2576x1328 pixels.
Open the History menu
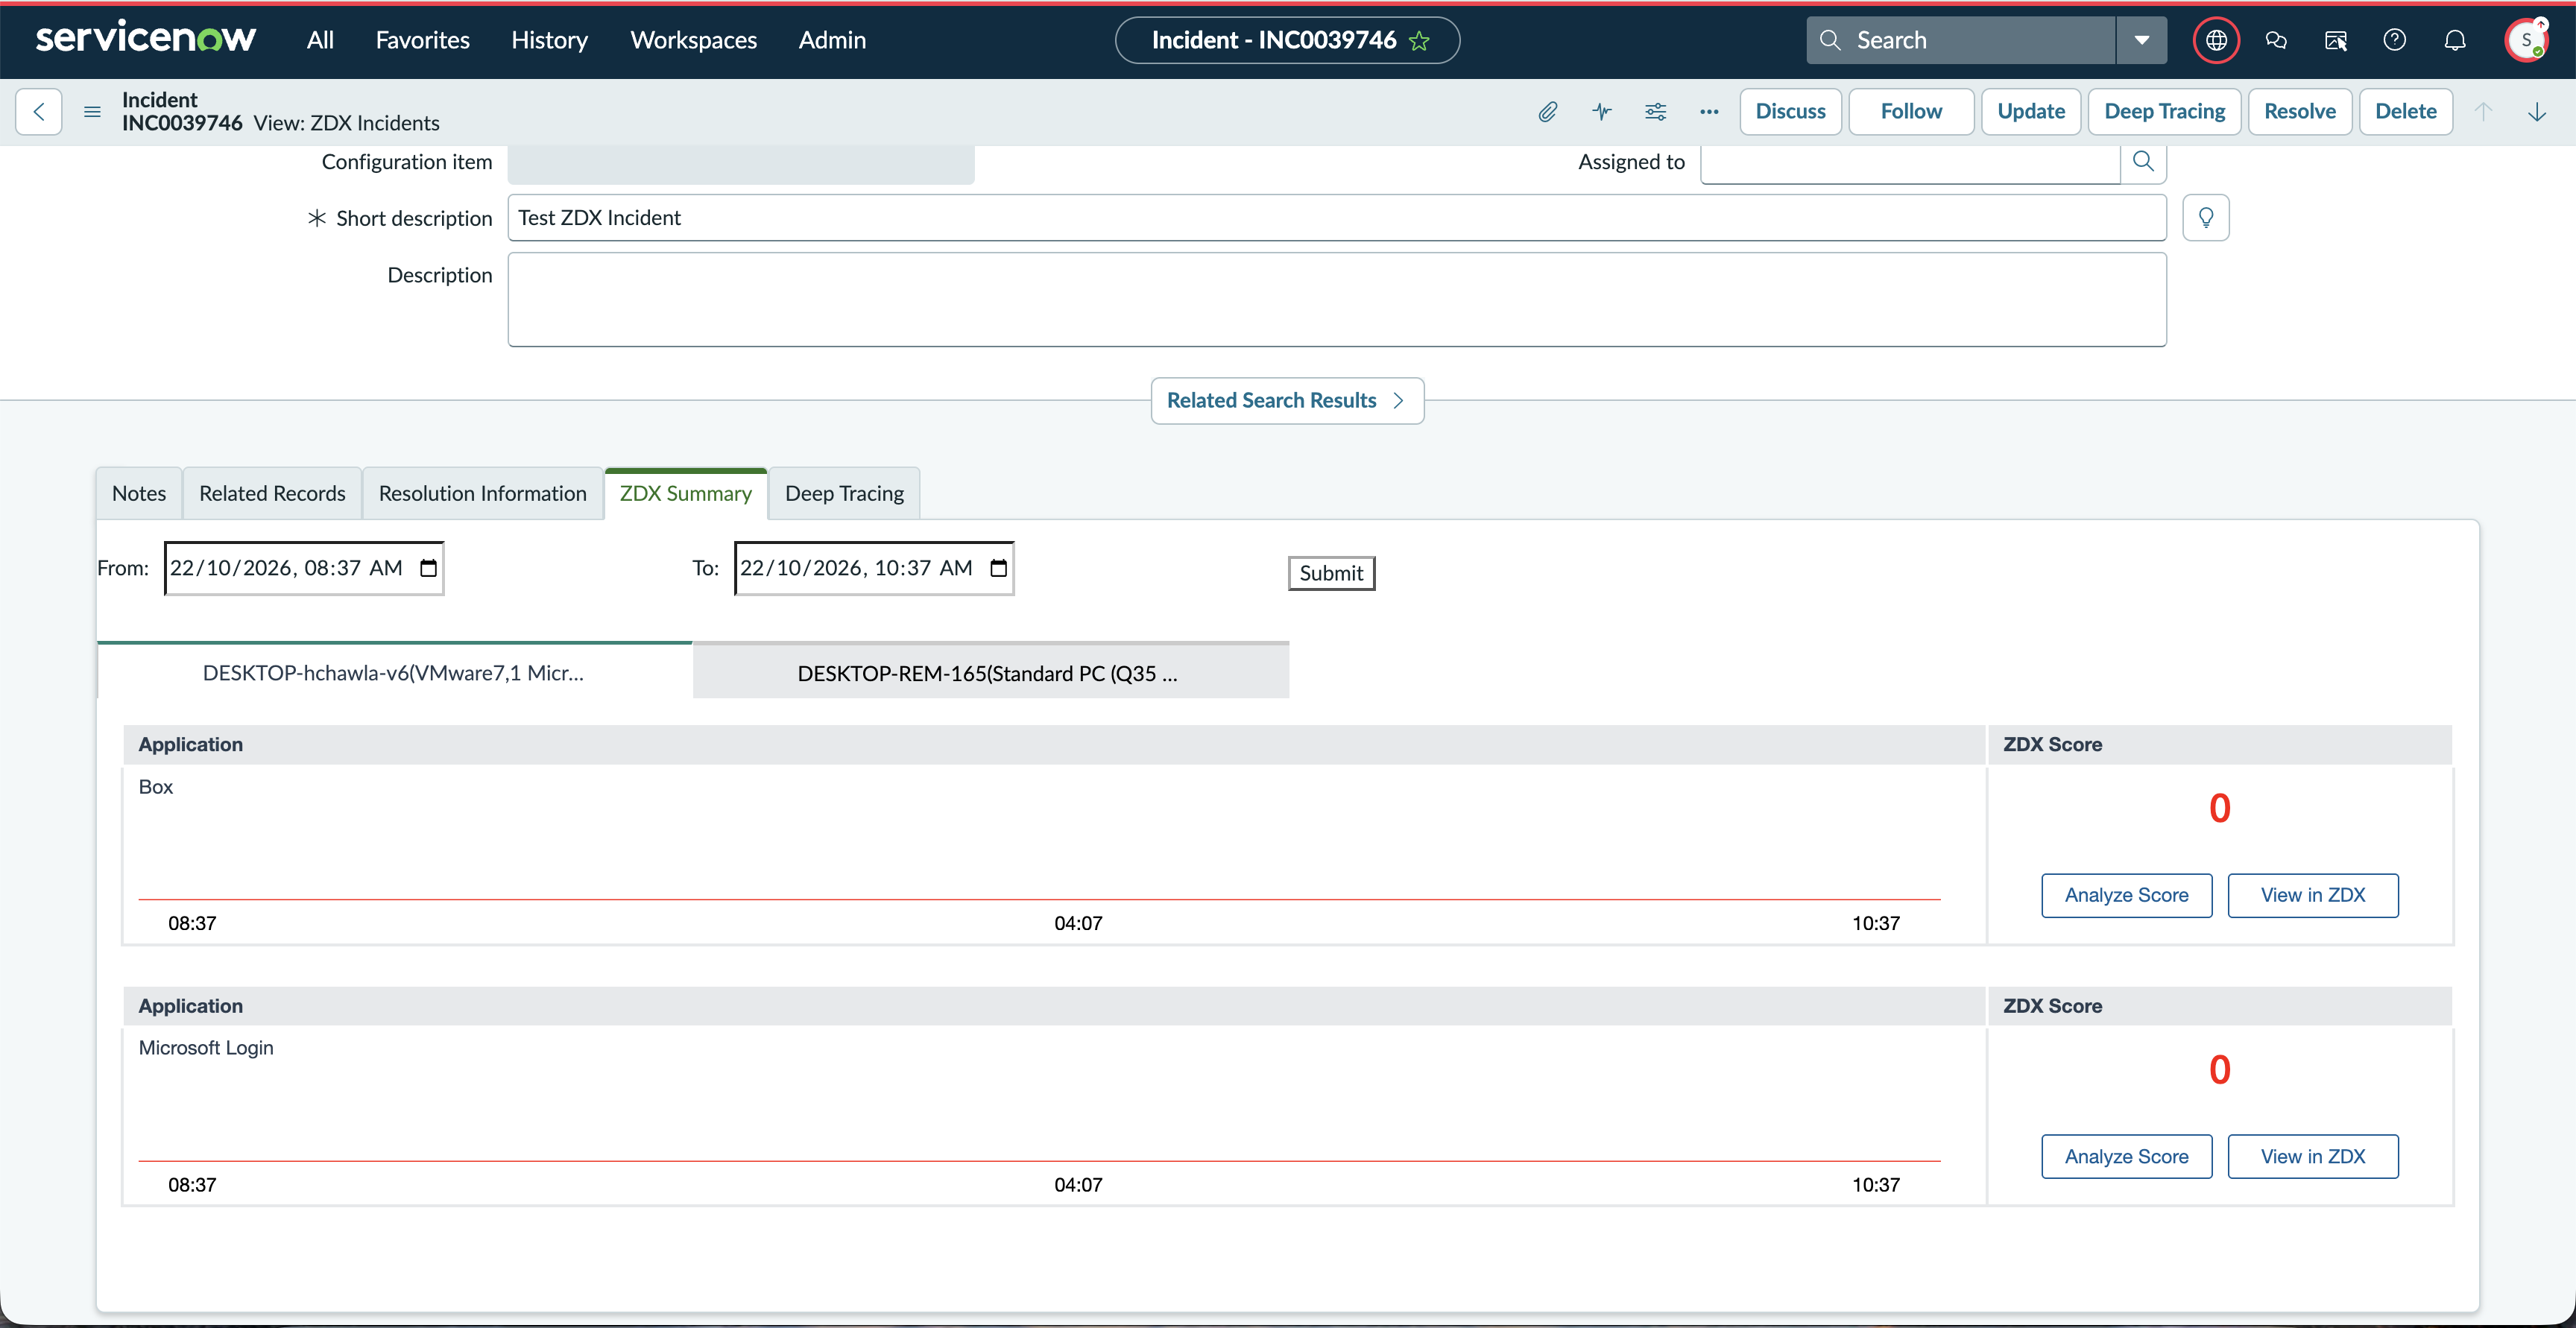point(549,40)
